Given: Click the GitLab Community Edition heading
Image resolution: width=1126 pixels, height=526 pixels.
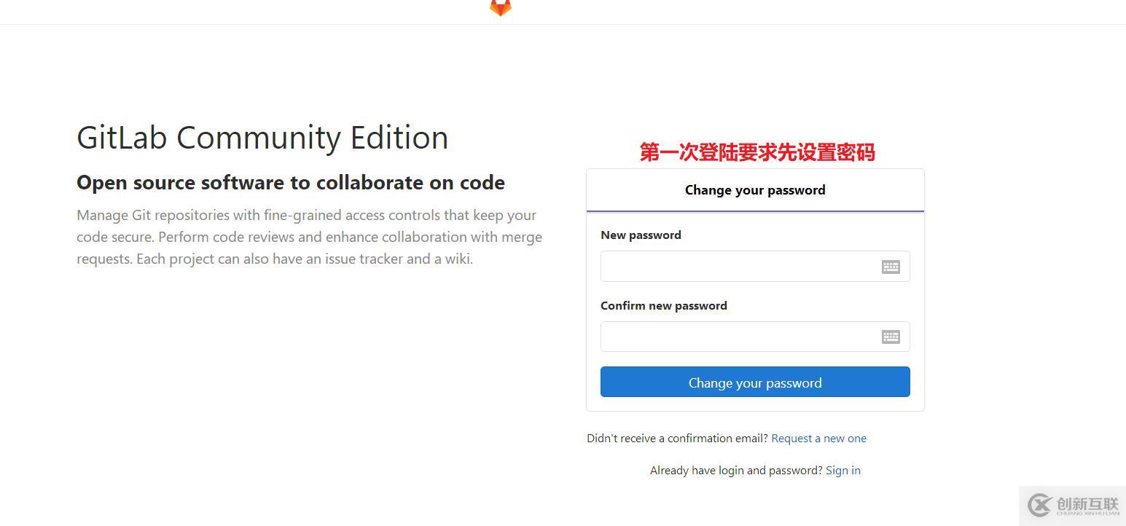Looking at the screenshot, I should click(x=262, y=138).
